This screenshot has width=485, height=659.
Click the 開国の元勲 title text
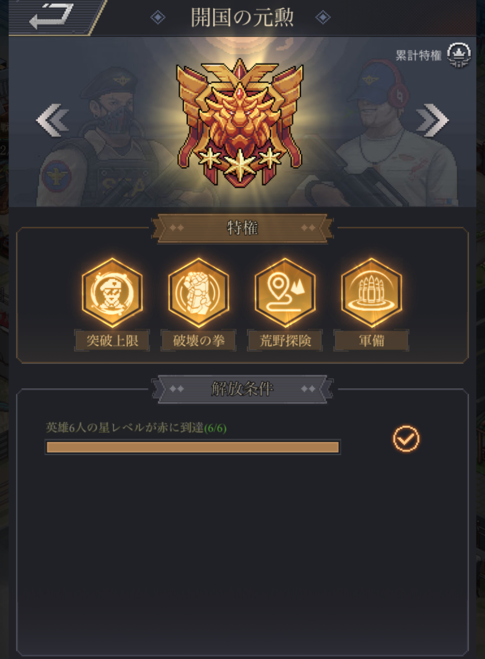[x=242, y=17]
